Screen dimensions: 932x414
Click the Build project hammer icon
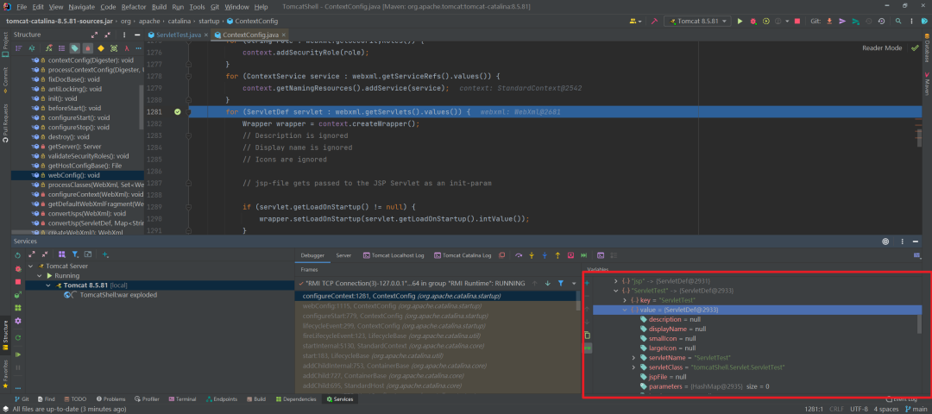[654, 21]
